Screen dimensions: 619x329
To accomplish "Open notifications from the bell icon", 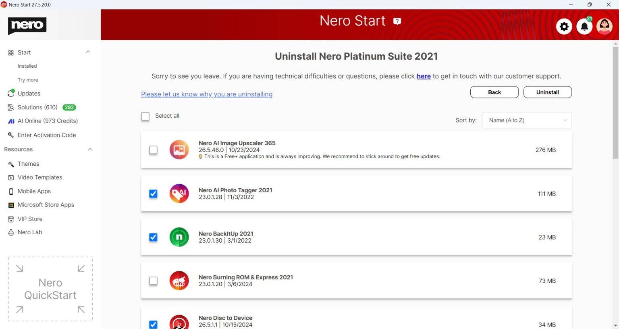I will [584, 26].
